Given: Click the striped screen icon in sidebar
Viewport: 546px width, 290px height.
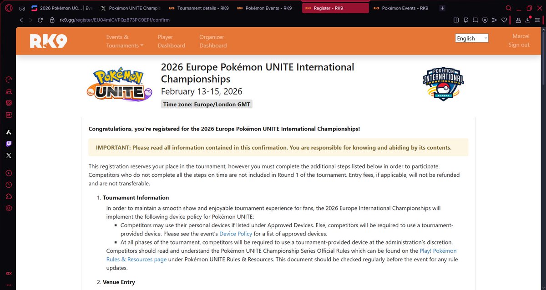Looking at the screenshot, I should point(8,103).
